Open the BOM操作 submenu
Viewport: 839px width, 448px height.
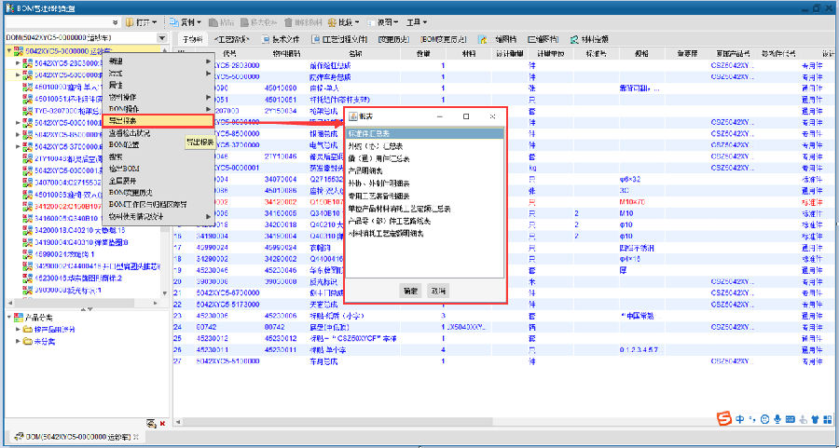(x=158, y=109)
